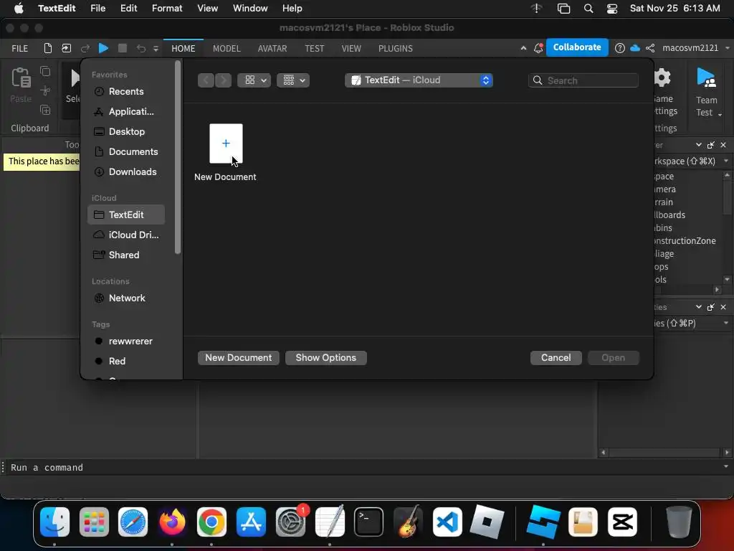Open Finder from the dock
This screenshot has height=551, width=734.
click(54, 522)
